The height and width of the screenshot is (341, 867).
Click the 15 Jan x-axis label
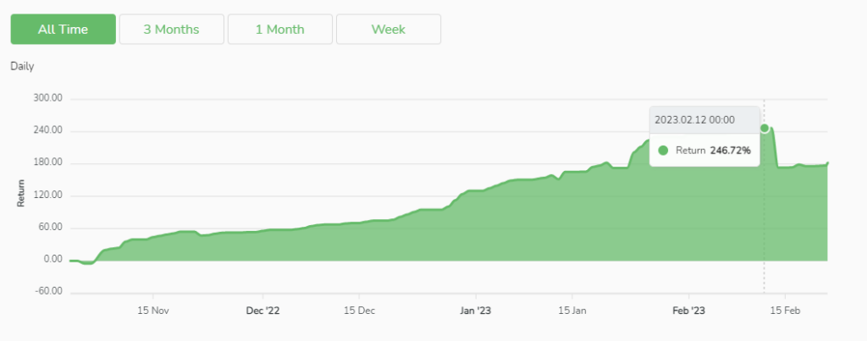pos(572,311)
